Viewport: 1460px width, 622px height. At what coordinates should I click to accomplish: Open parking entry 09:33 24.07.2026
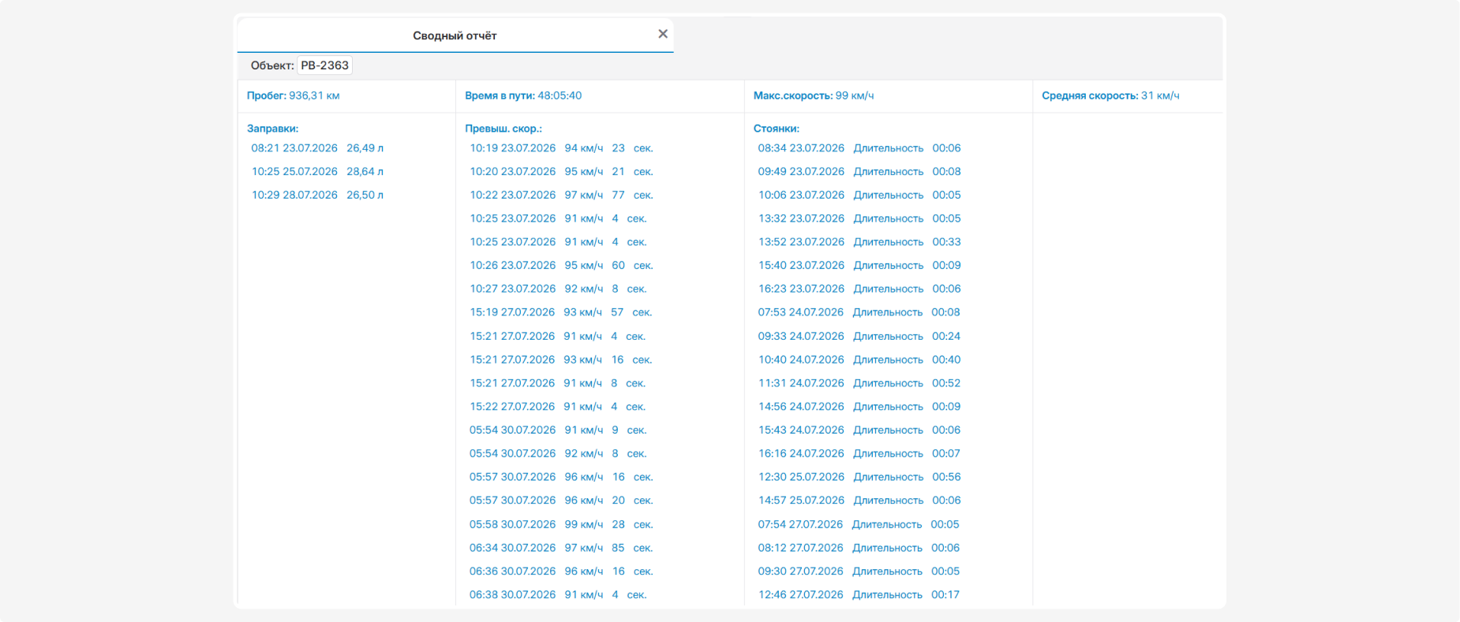pyautogui.click(x=859, y=336)
